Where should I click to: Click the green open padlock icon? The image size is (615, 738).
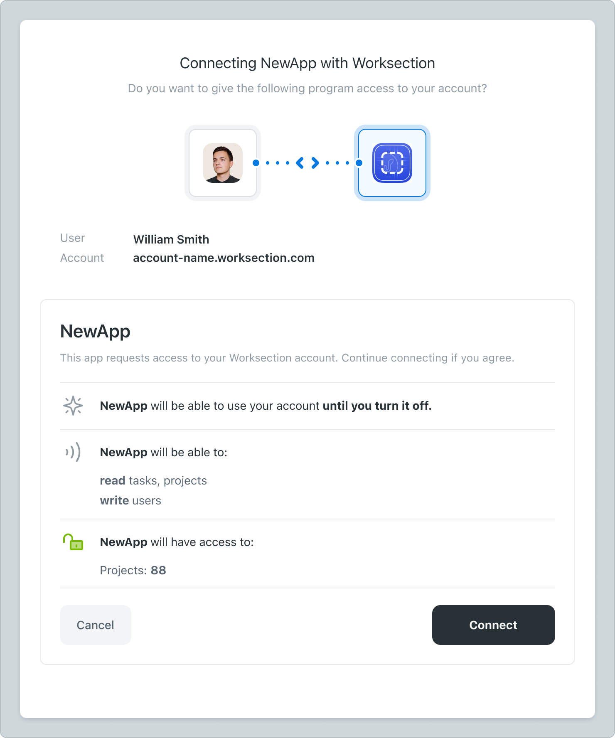coord(74,542)
